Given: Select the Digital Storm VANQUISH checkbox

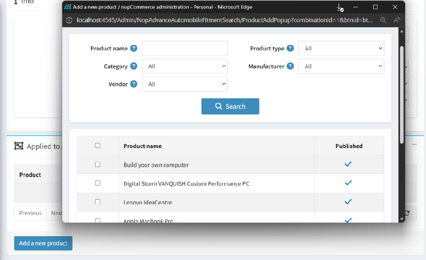Looking at the screenshot, I should tap(98, 183).
